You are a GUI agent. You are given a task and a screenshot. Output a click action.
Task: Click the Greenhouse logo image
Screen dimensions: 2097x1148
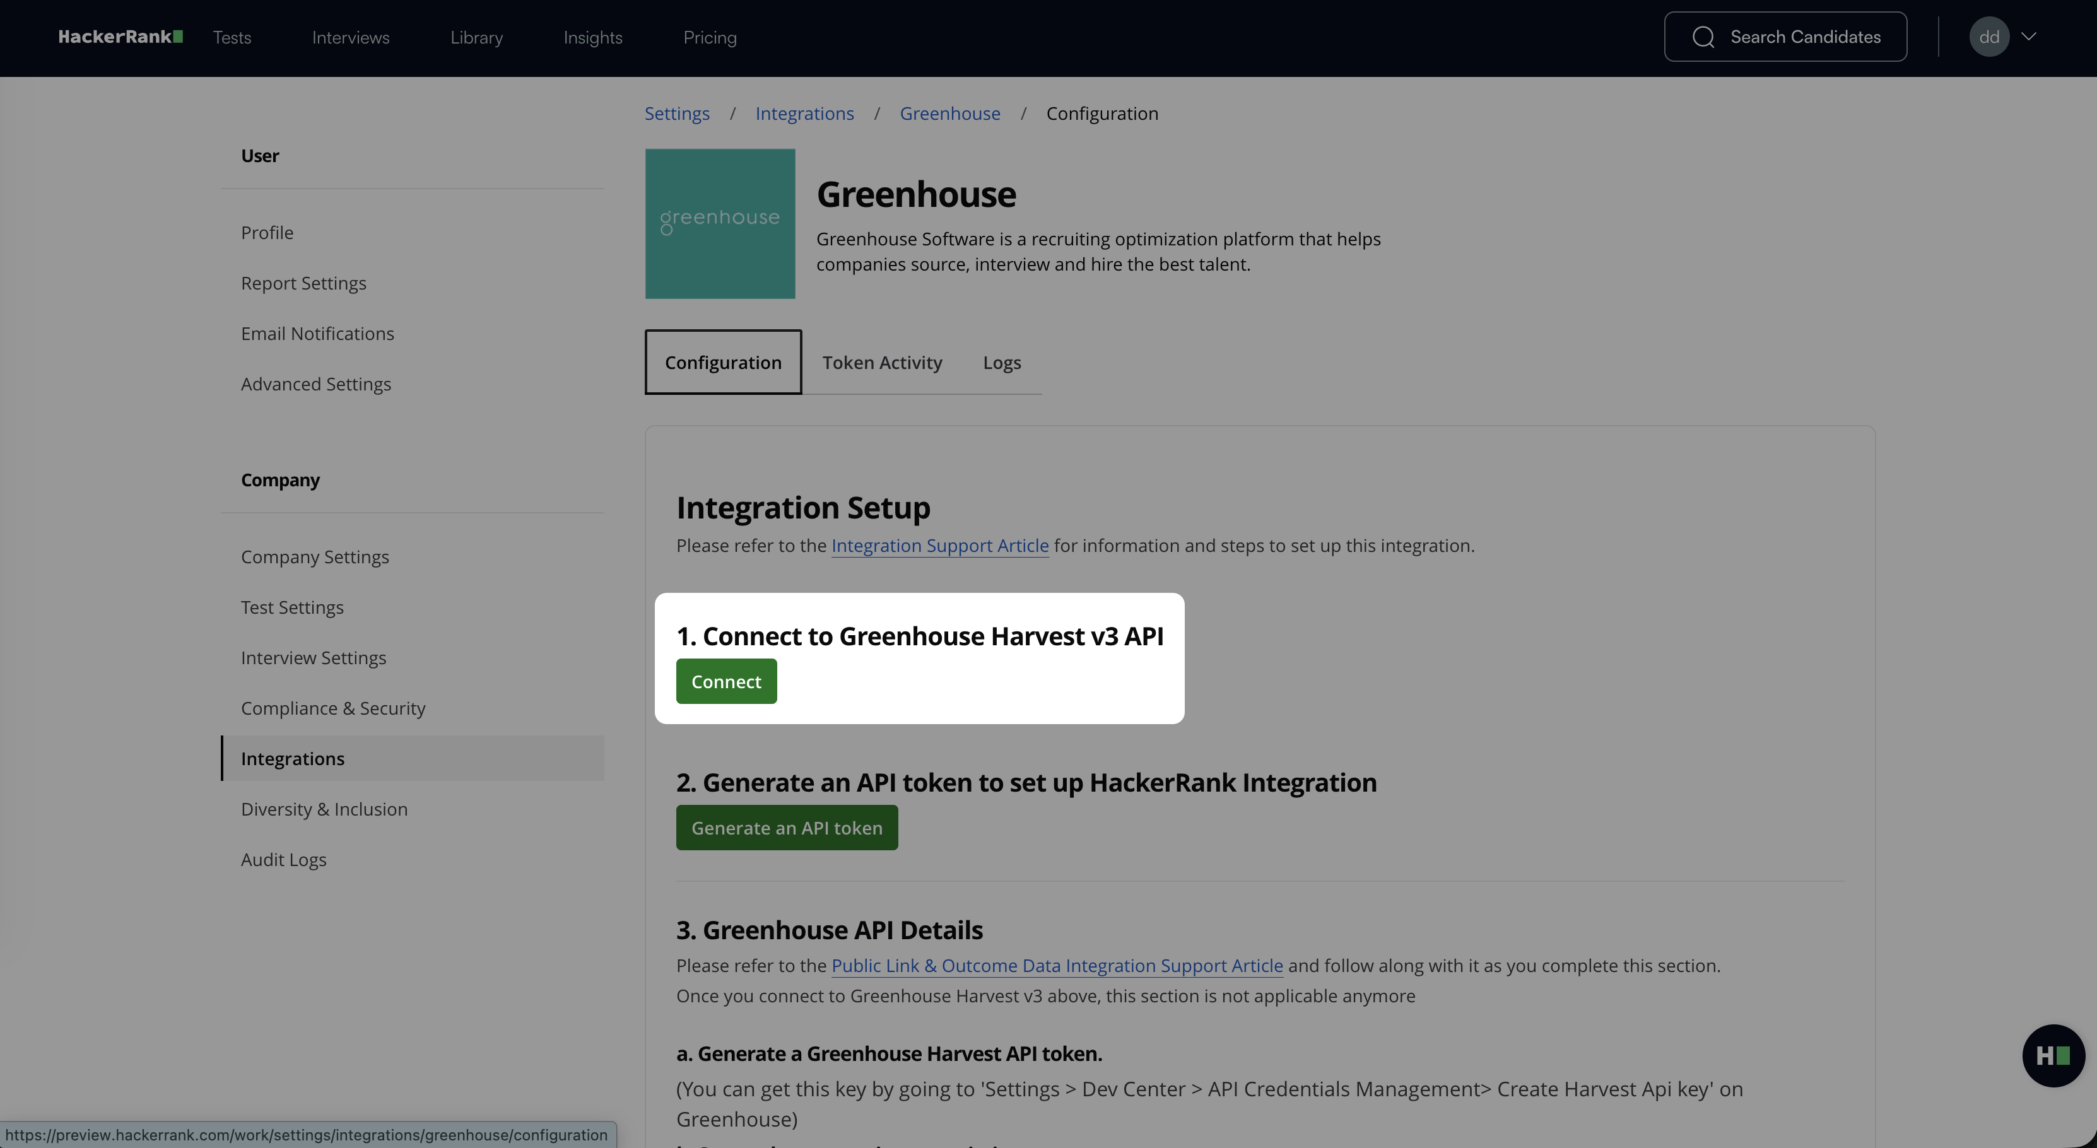point(720,223)
